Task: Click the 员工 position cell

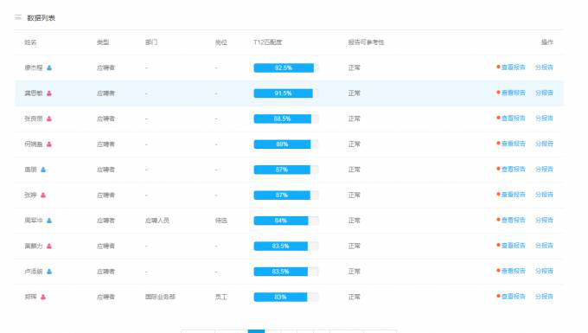Action: (220, 297)
